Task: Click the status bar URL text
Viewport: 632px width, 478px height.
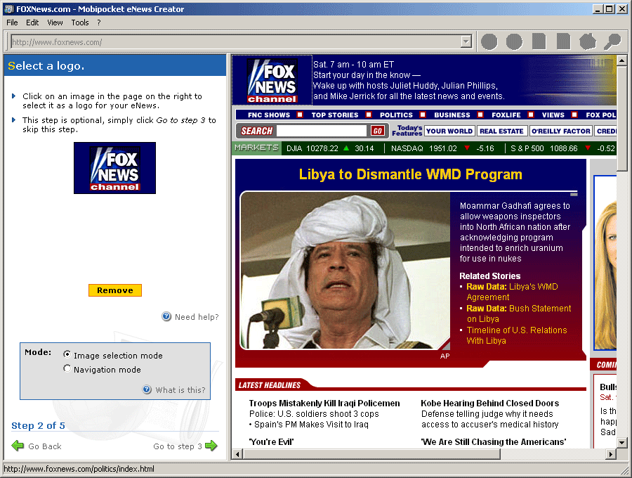Action: click(79, 469)
